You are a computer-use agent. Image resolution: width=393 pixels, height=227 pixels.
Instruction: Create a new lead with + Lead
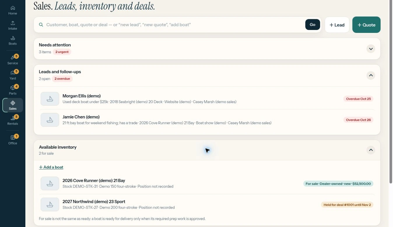pyautogui.click(x=337, y=25)
